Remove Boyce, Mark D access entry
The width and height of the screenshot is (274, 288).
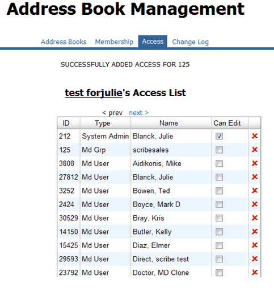tap(255, 204)
